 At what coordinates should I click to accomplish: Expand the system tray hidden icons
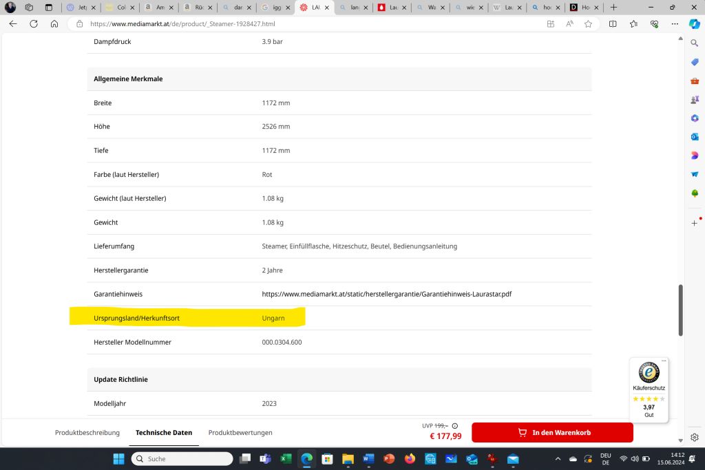pyautogui.click(x=558, y=459)
